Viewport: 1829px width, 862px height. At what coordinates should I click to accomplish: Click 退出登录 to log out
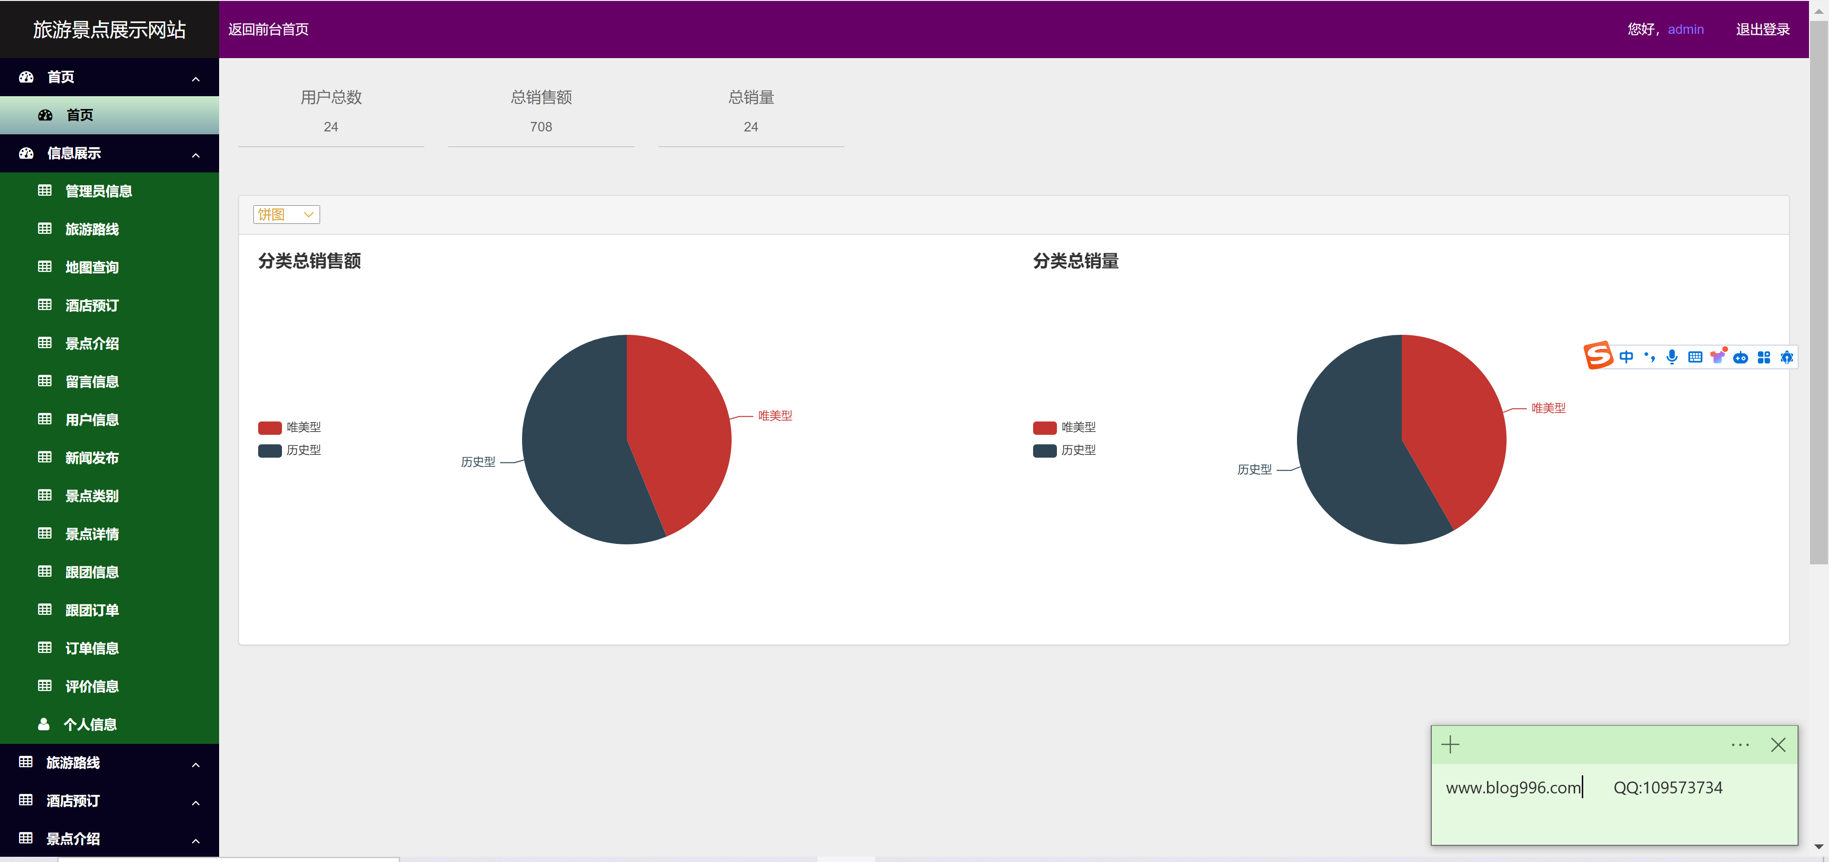coord(1762,29)
